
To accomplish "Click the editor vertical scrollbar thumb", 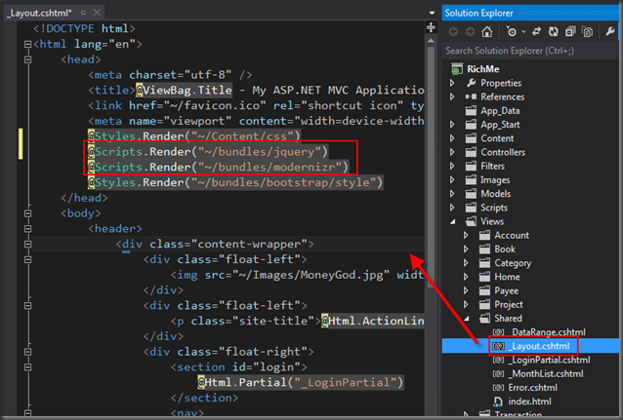I will pos(431,167).
